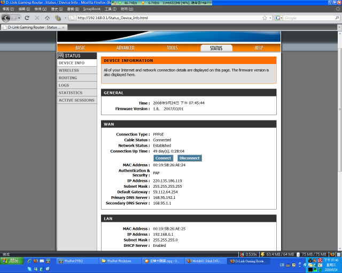Click the connection up time value
The image size is (342, 273).
[x=169, y=151]
